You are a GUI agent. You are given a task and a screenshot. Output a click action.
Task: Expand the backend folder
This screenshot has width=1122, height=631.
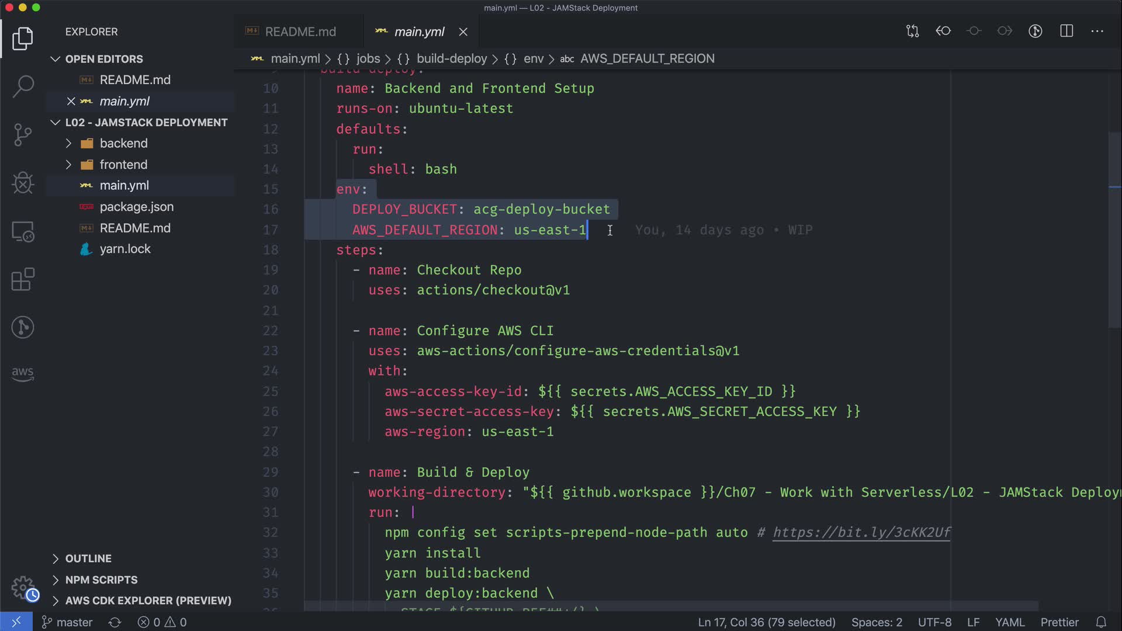pos(68,143)
